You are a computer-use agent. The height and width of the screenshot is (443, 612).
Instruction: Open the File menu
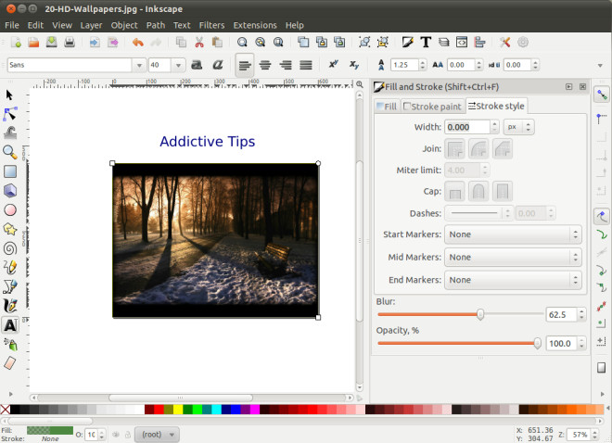coord(12,25)
